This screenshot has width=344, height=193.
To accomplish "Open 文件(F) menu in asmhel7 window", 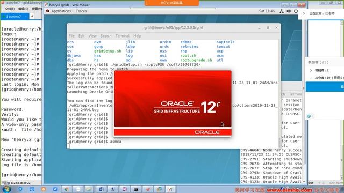I will point(10,9).
